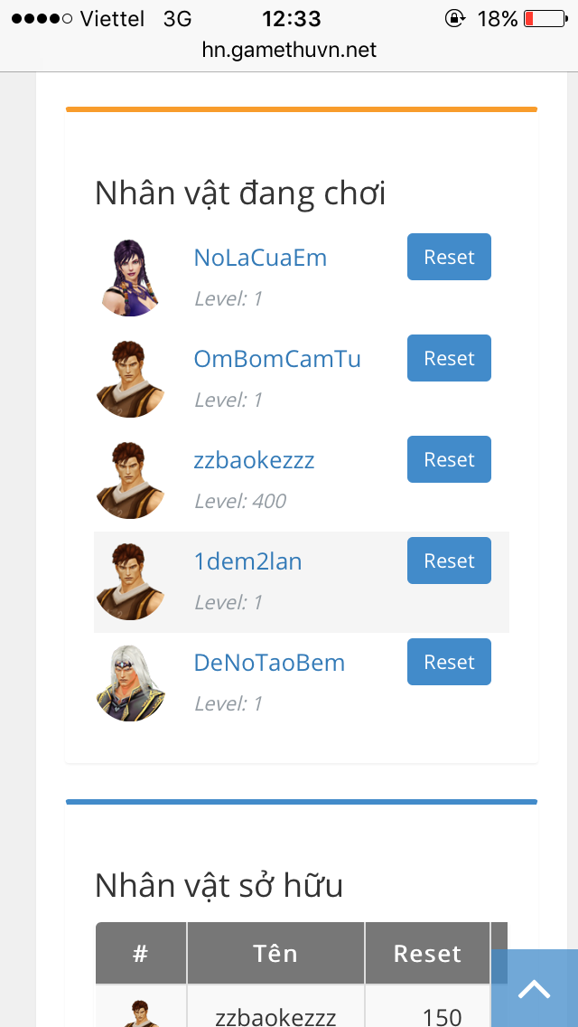This screenshot has height=1027, width=578.
Task: Tap the rotation lock icon in the status bar
Action: click(454, 18)
